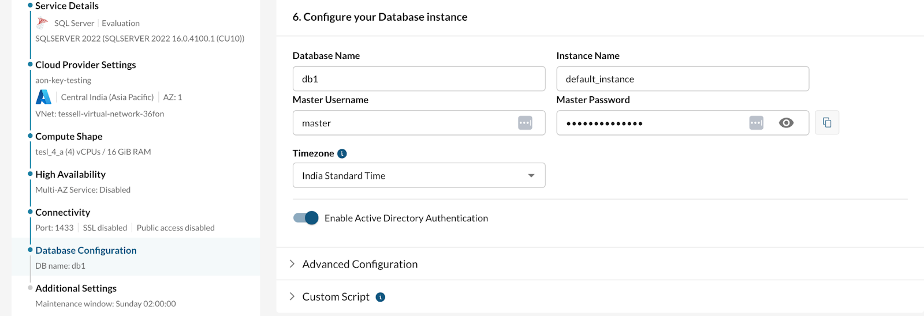Jump to Cloud Provider Settings step
This screenshot has height=316, width=924.
(85, 65)
